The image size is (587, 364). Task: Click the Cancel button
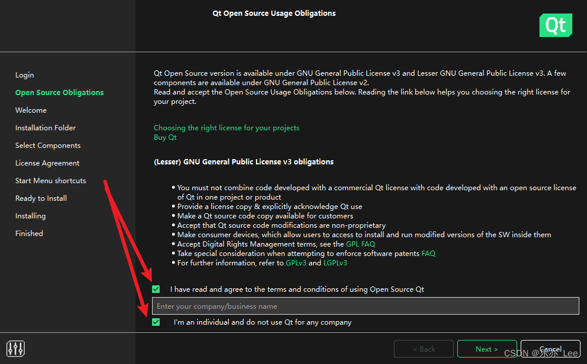pyautogui.click(x=551, y=349)
